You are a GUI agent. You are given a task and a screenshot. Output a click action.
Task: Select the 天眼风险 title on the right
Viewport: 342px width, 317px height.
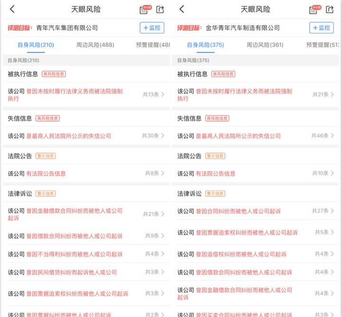point(256,10)
